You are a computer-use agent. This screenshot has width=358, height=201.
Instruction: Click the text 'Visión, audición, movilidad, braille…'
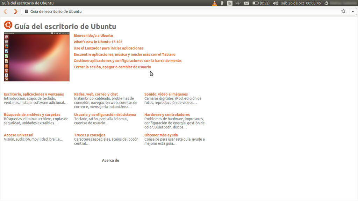(34, 139)
